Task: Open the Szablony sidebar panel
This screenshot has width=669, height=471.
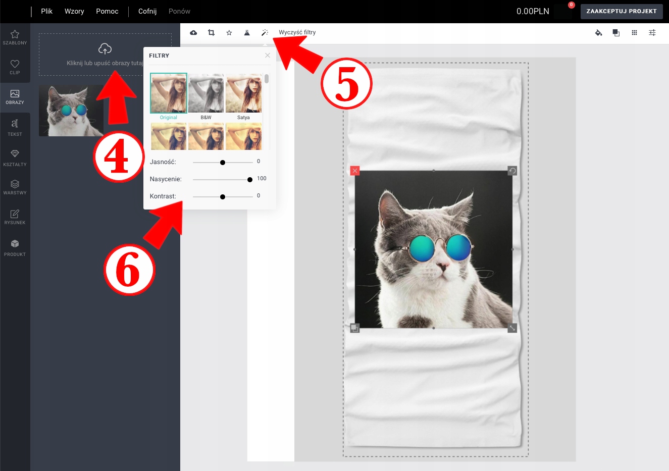Action: pyautogui.click(x=15, y=37)
